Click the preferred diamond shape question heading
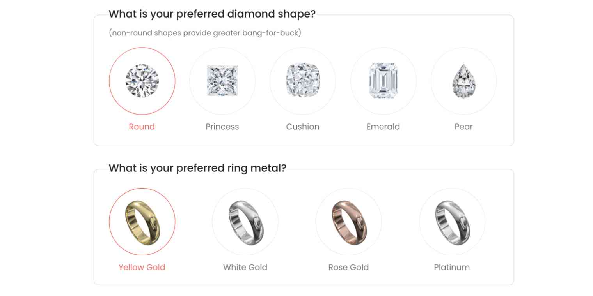593x296 pixels. (212, 14)
